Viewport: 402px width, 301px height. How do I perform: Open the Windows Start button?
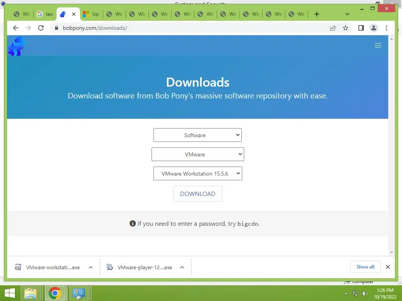click(x=10, y=293)
